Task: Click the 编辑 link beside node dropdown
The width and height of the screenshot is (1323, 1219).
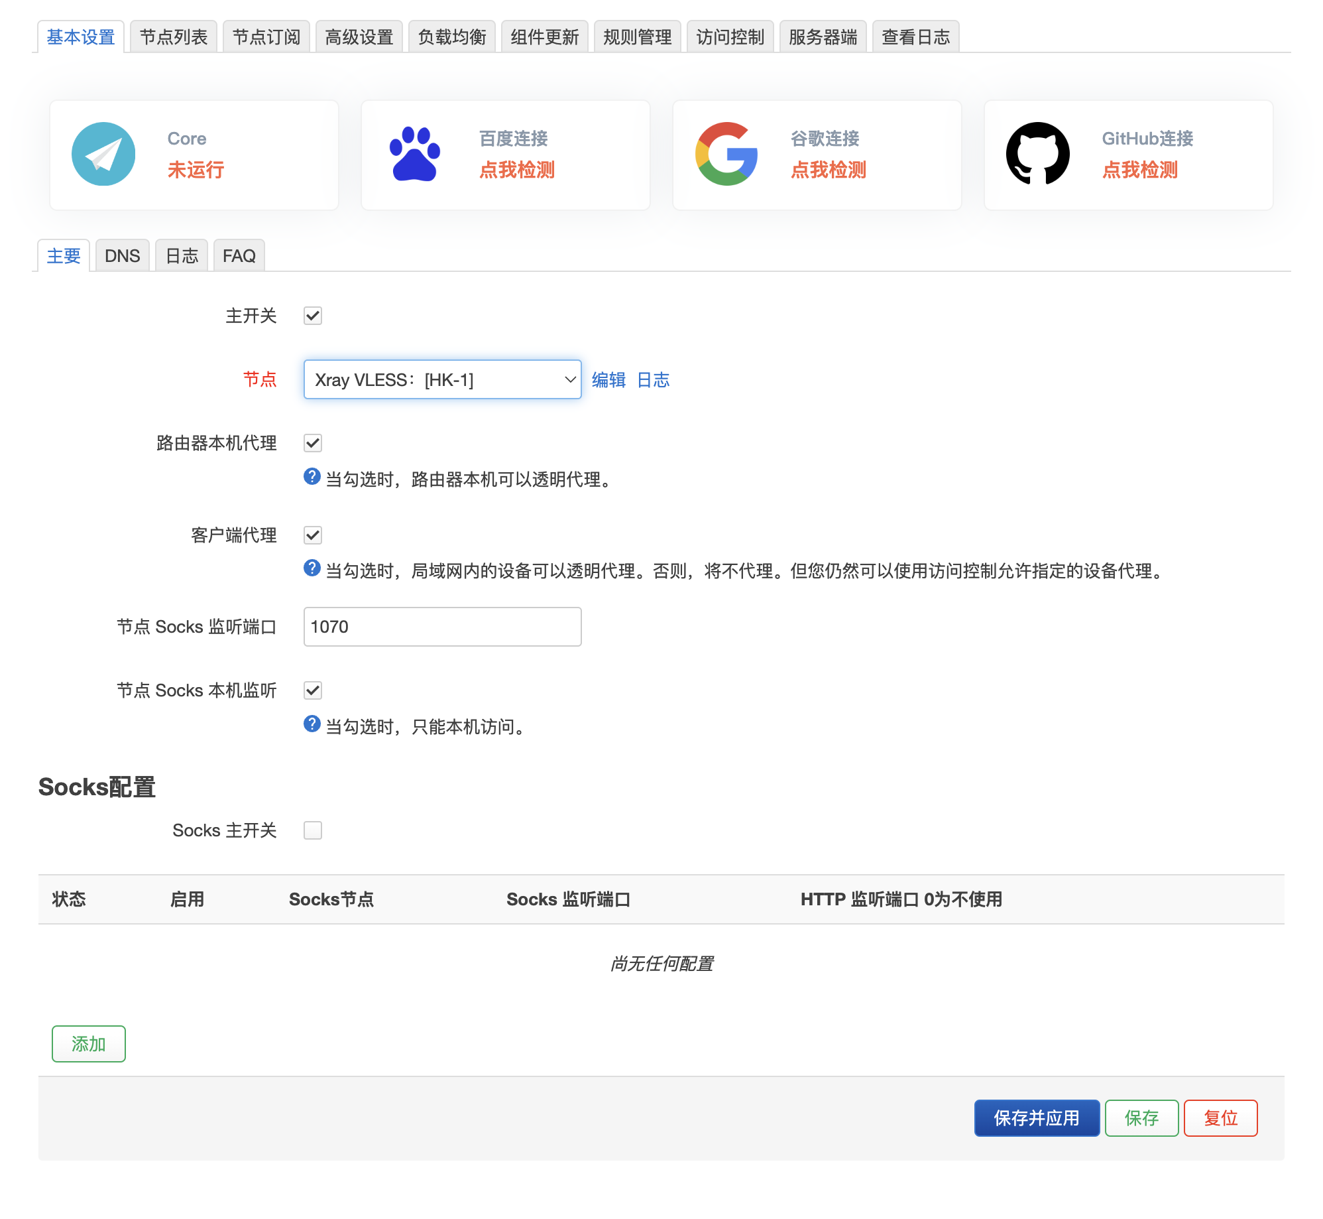Action: [608, 379]
